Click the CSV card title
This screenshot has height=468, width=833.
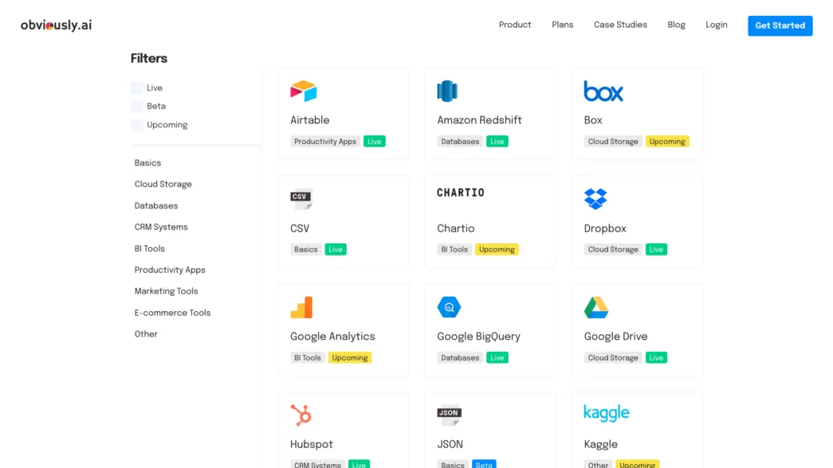(300, 228)
